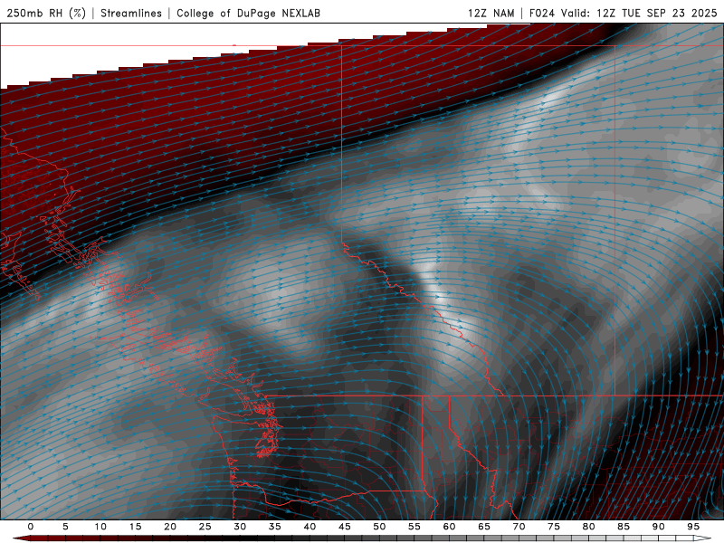Image resolution: width=724 pixels, height=543 pixels.
Task: Click the "20" color scale label
Action: [170, 527]
